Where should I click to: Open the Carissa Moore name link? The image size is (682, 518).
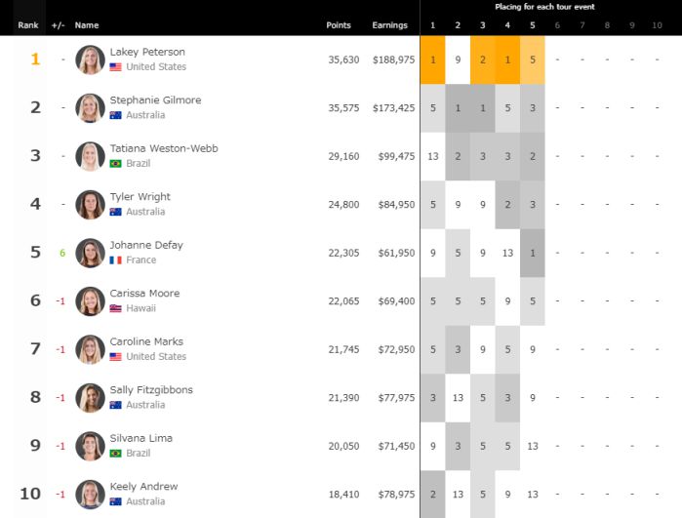coord(144,293)
